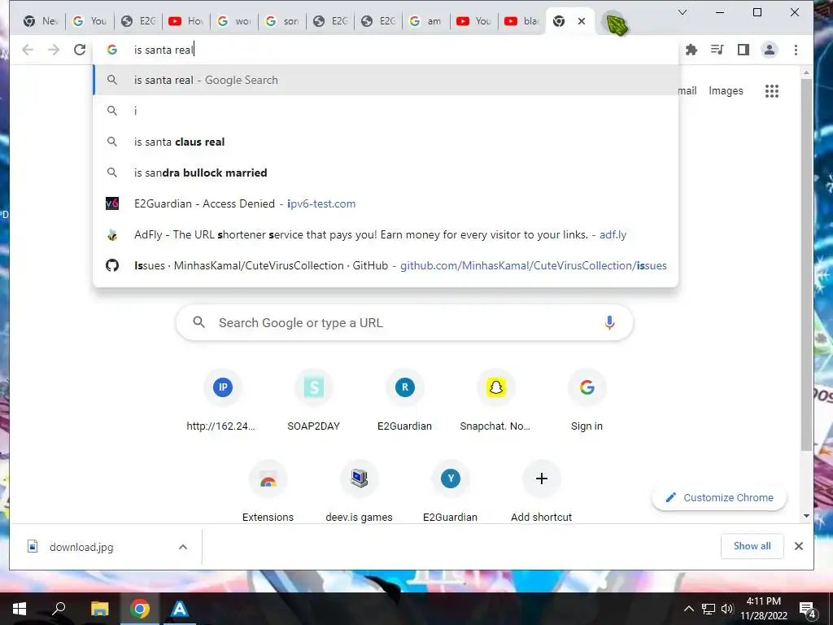833x625 pixels.
Task: Click the taskbar clock and date
Action: click(x=763, y=609)
